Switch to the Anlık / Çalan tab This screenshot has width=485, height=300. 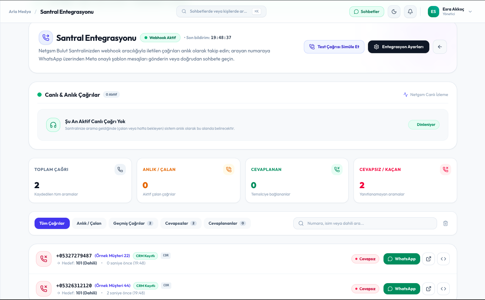[x=89, y=223]
